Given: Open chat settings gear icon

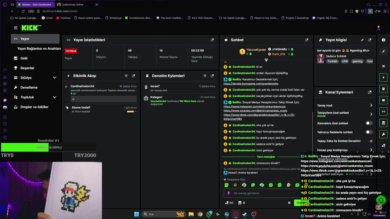Looking at the screenshot, I should (x=289, y=203).
